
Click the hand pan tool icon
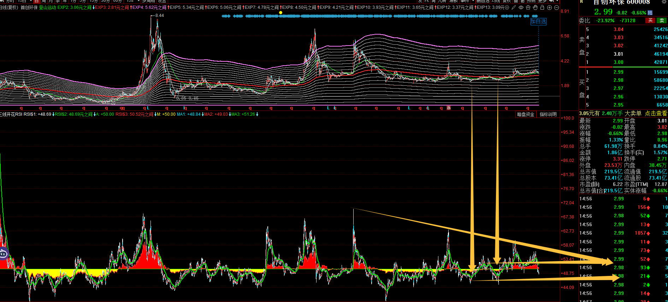pos(535,7)
